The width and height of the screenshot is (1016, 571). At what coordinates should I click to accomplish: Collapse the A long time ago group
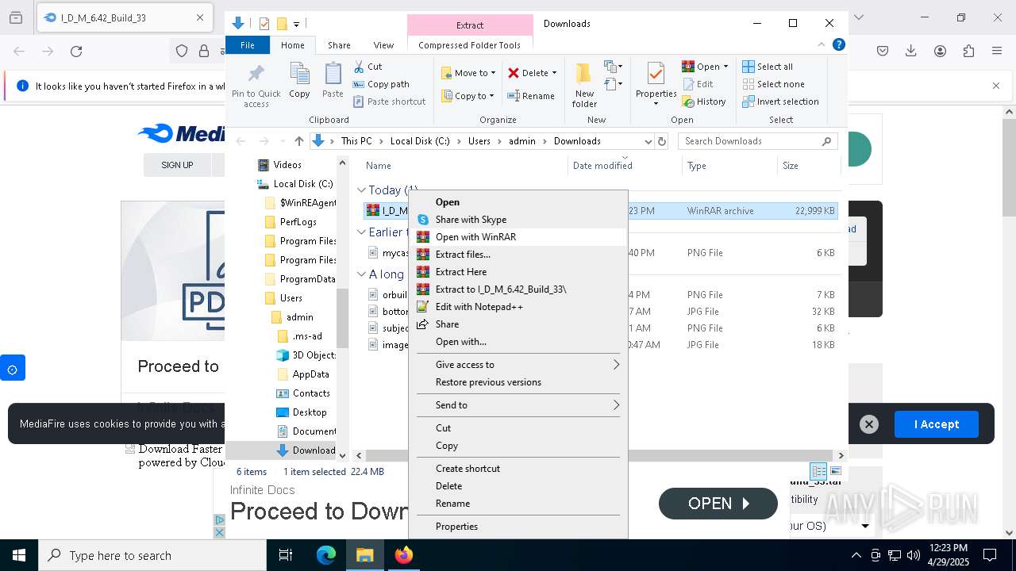click(361, 274)
